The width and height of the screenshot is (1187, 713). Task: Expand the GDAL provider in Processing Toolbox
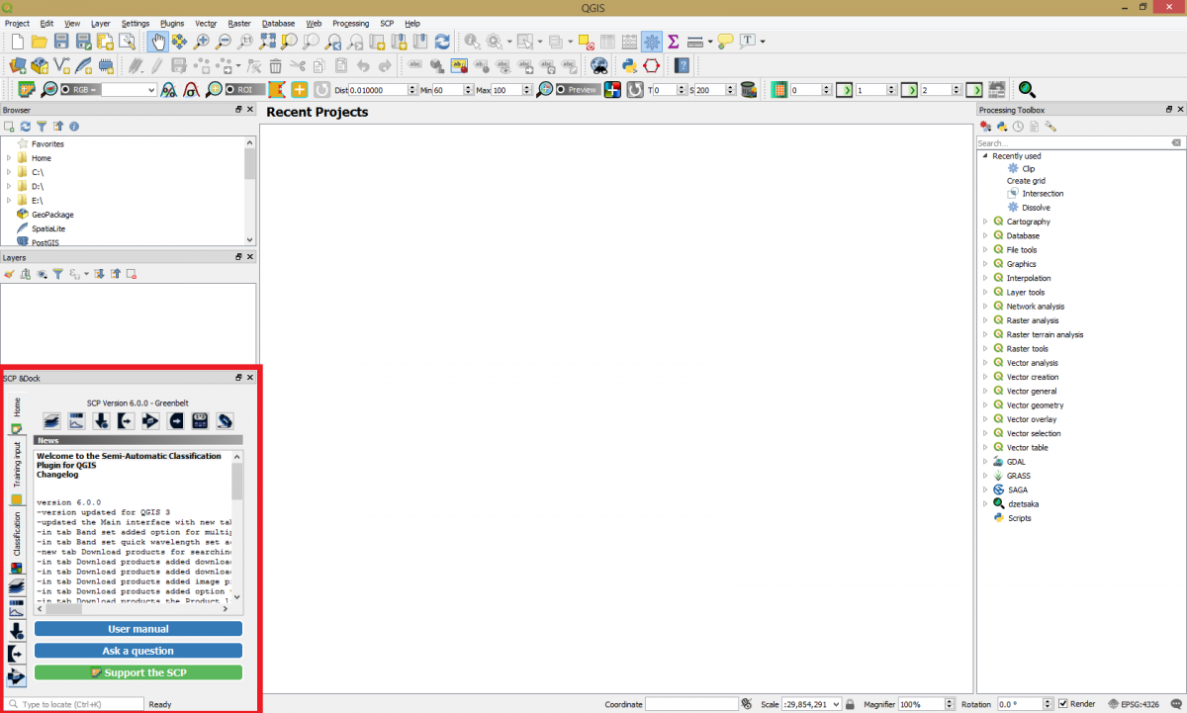pos(983,461)
